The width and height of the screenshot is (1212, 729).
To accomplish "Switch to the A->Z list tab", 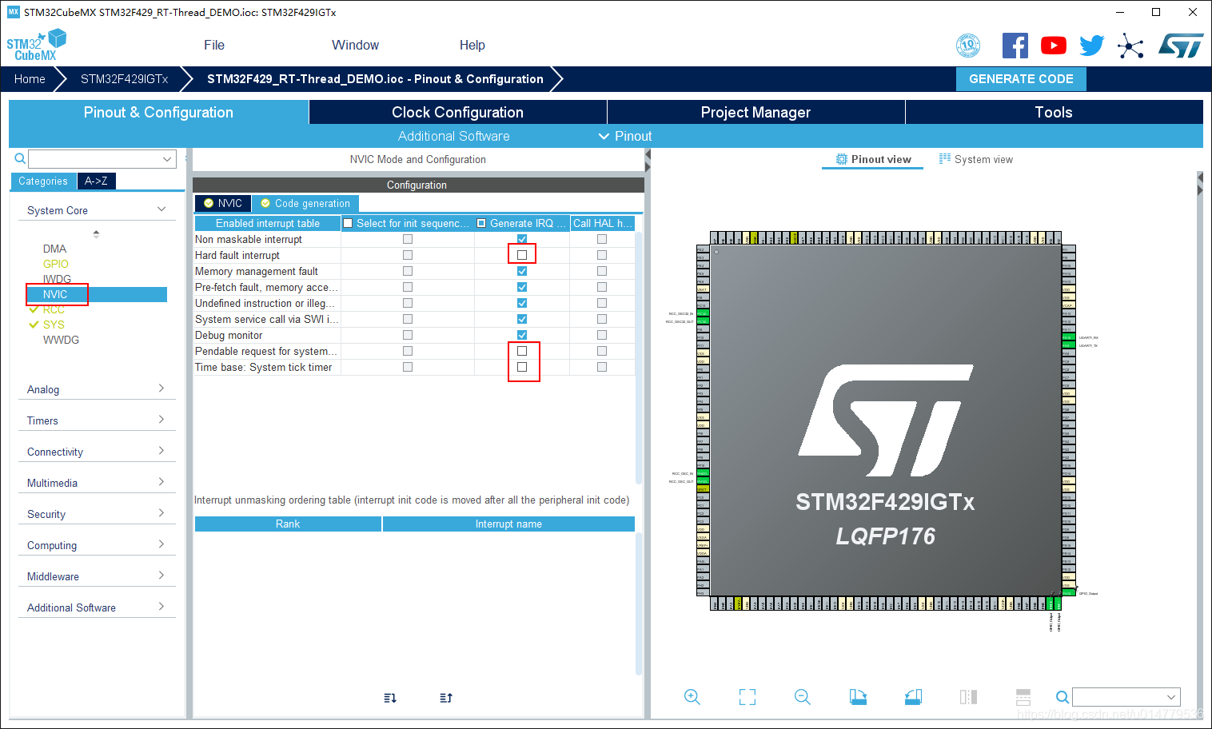I will pyautogui.click(x=97, y=181).
